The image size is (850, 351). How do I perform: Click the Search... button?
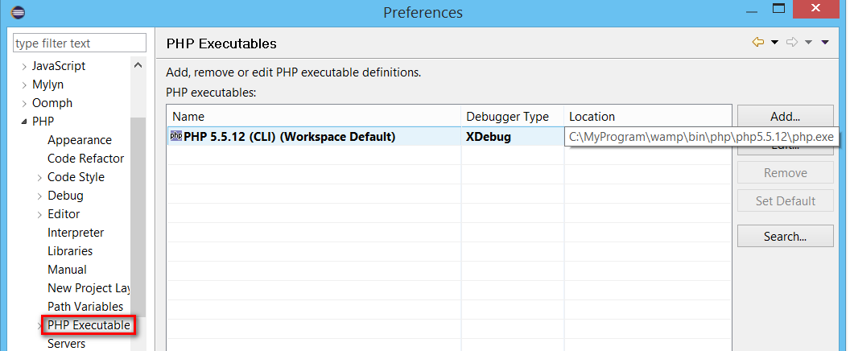click(x=785, y=237)
